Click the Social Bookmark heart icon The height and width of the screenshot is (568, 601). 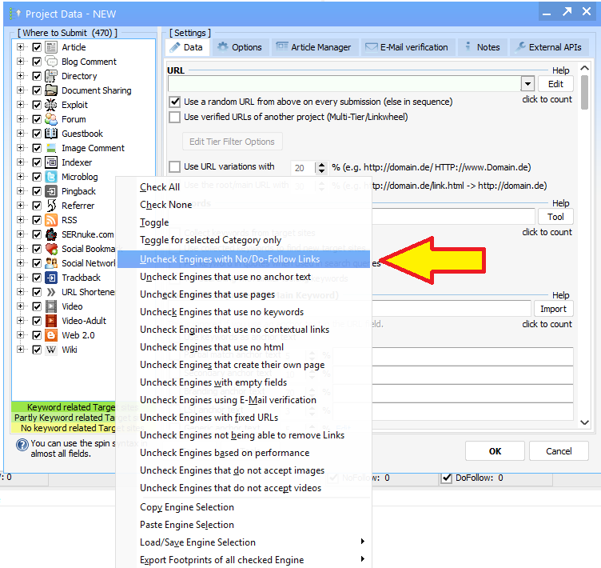[x=51, y=249]
